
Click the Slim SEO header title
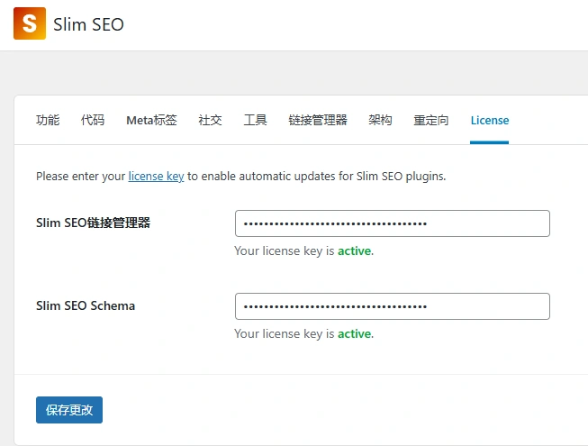pos(88,24)
